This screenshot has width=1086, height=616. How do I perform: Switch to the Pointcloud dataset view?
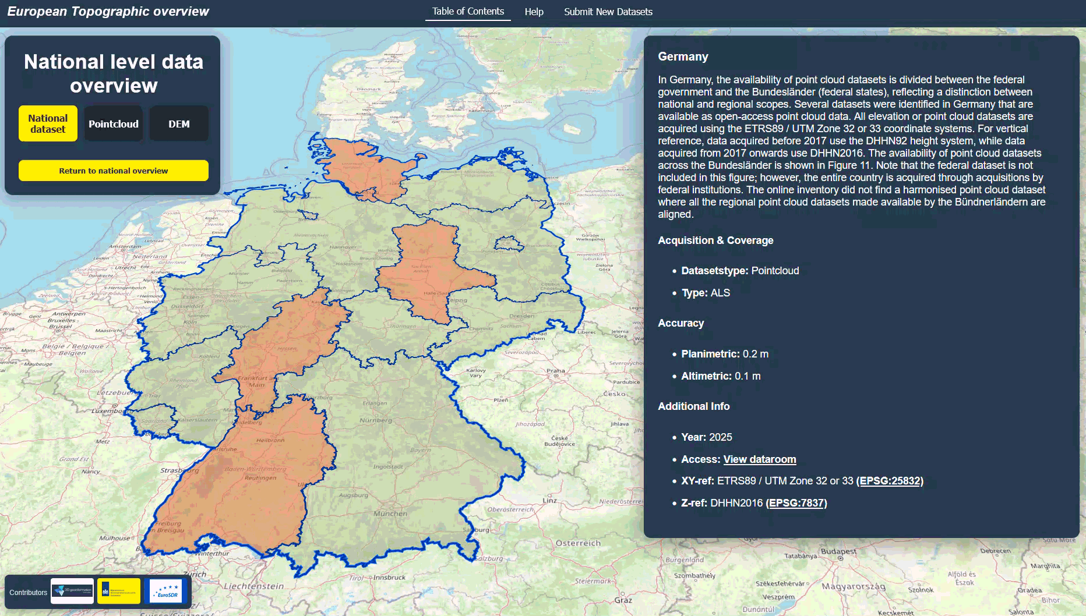pyautogui.click(x=114, y=123)
